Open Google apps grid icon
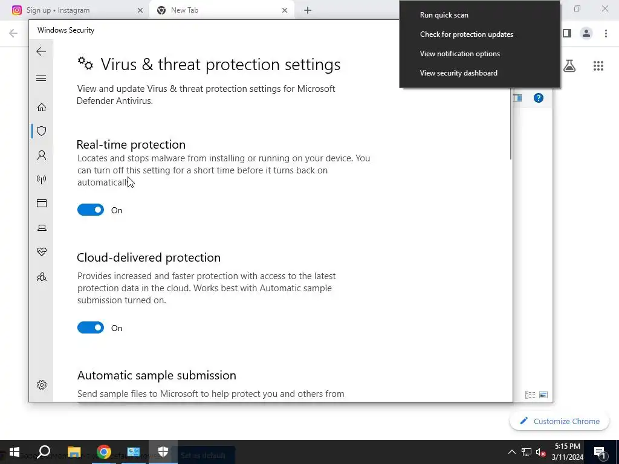This screenshot has height=464, width=619. coord(598,66)
